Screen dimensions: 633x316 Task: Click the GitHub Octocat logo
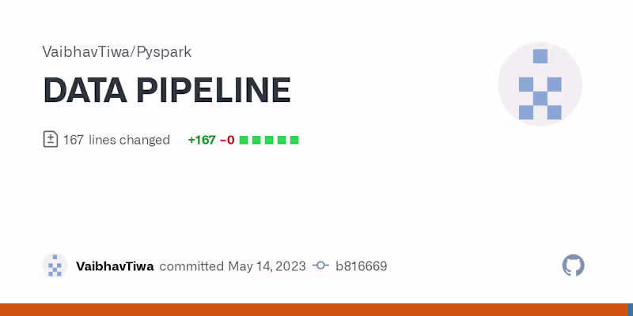tap(573, 265)
